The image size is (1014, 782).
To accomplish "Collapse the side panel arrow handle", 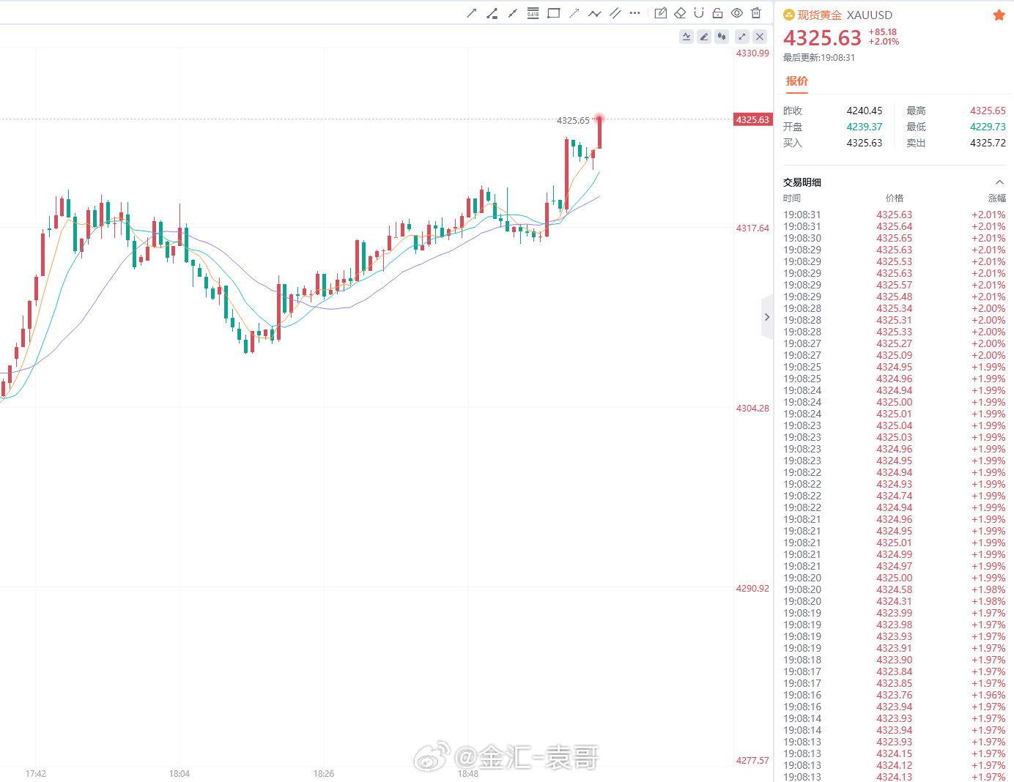I will tap(767, 317).
